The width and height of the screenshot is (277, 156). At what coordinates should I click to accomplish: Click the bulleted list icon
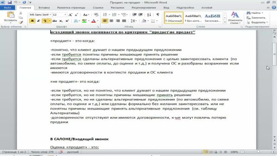coord(105,15)
